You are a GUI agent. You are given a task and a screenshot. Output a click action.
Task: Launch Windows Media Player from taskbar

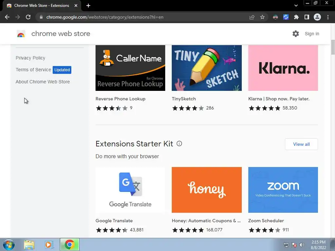pos(49,245)
